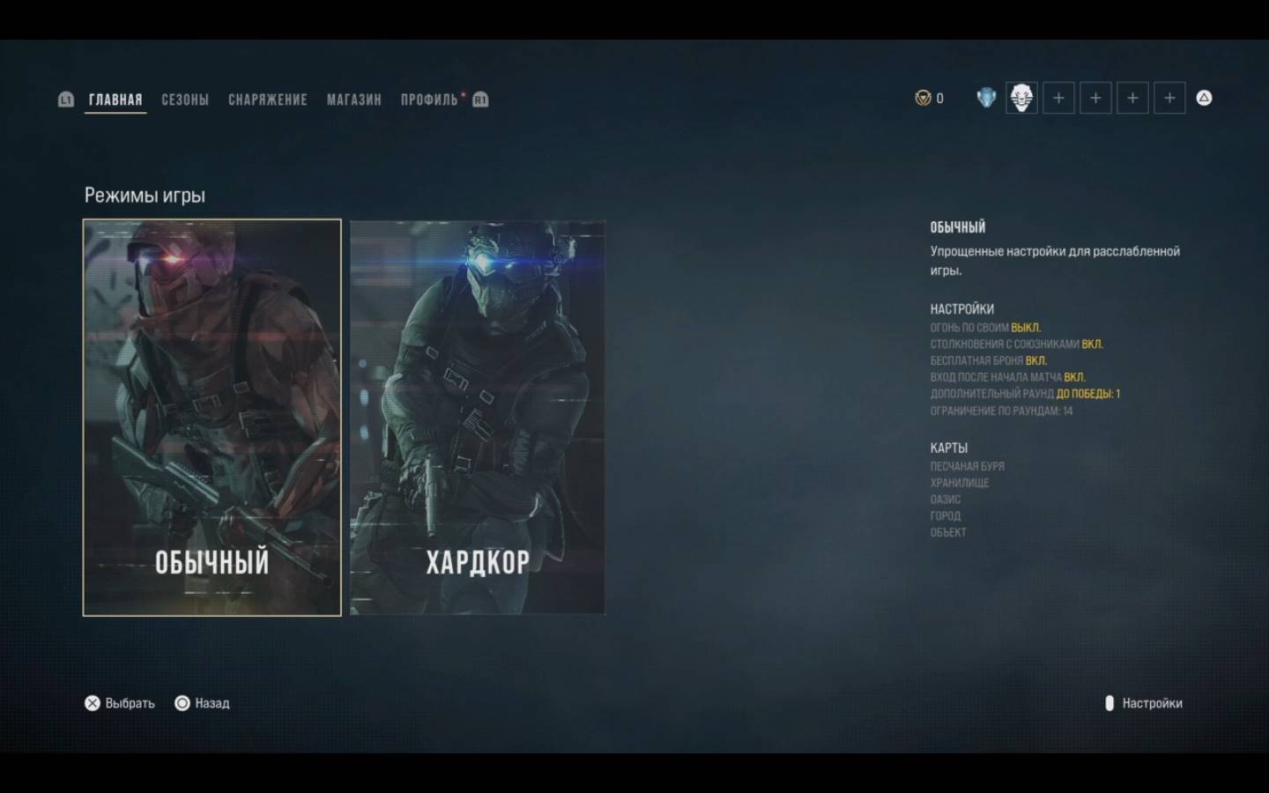Click the R1 bumper icon
This screenshot has width=1269, height=793.
point(480,100)
